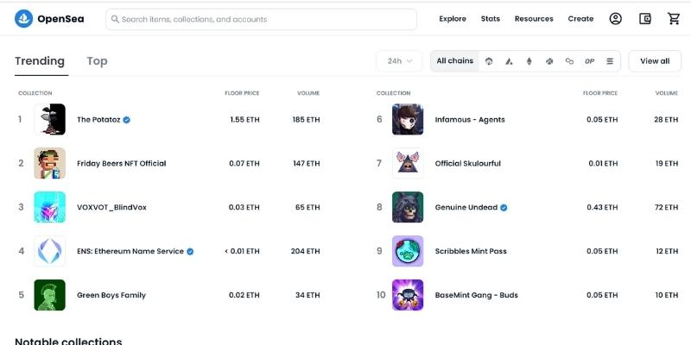The width and height of the screenshot is (691, 345).
Task: Open the shopping cart
Action: (674, 19)
